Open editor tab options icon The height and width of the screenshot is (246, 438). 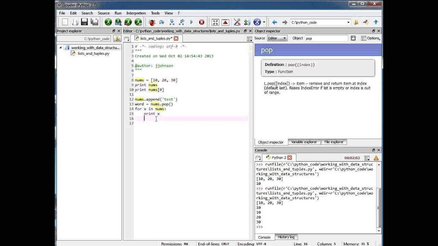[x=249, y=39]
